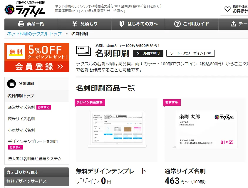Click the Raksul logo in the header

pos(25,9)
